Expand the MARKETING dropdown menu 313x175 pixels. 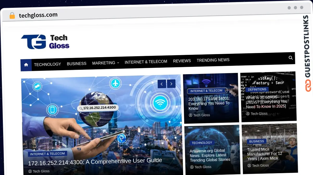pyautogui.click(x=105, y=63)
